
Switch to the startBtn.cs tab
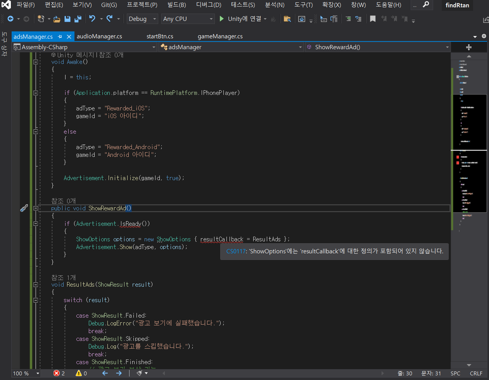tap(160, 36)
